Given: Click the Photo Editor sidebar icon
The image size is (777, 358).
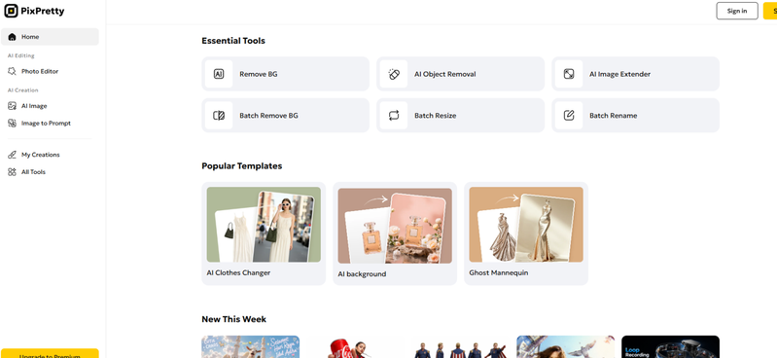Looking at the screenshot, I should [12, 71].
